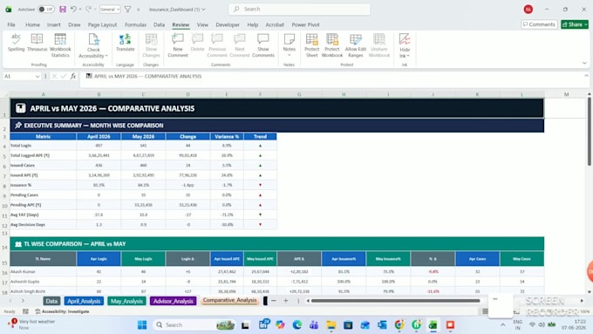The width and height of the screenshot is (593, 334).
Task: Open the Translate tool
Action: [x=126, y=43]
